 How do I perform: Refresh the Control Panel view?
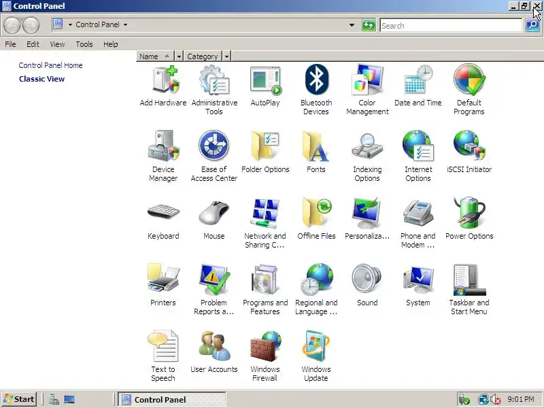click(369, 25)
